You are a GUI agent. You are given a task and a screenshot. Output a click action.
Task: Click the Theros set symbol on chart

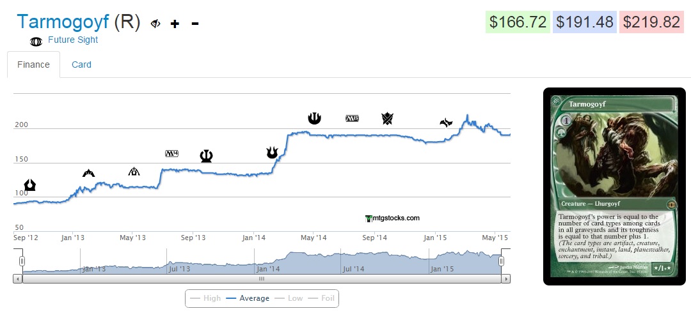click(x=206, y=156)
